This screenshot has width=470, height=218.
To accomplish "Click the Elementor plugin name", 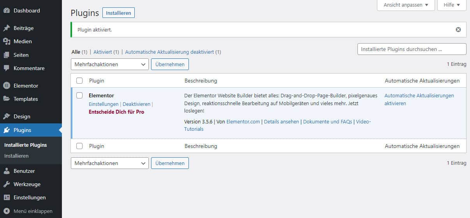I will tap(101, 95).
